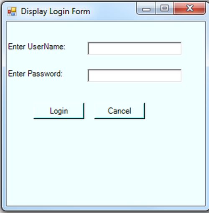Click the blank form area below buttons
The width and height of the screenshot is (209, 213).
pyautogui.click(x=106, y=162)
